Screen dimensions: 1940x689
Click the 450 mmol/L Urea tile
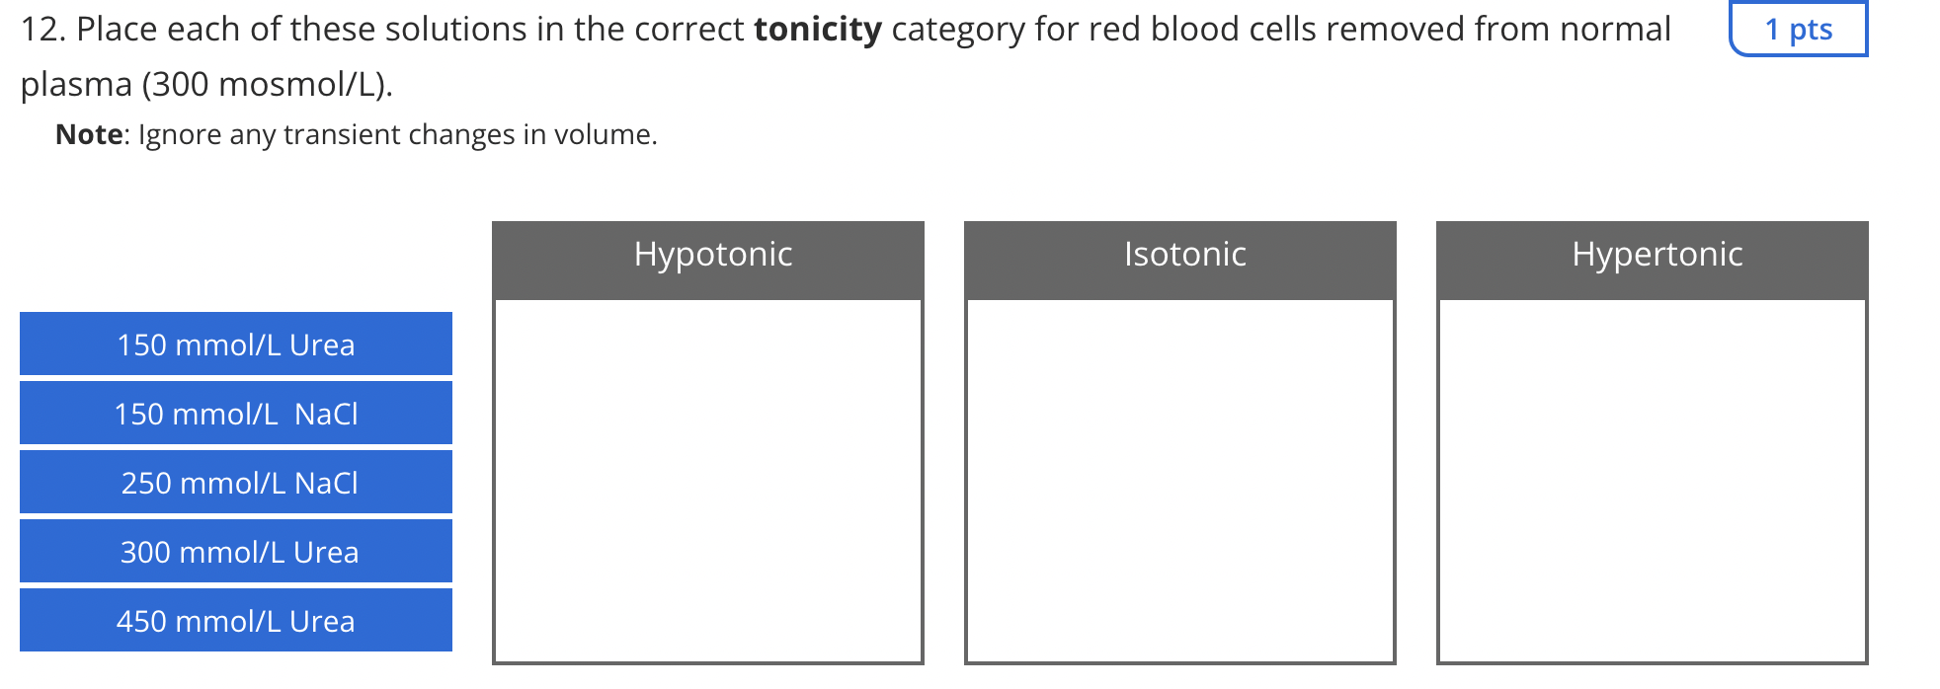(x=236, y=620)
